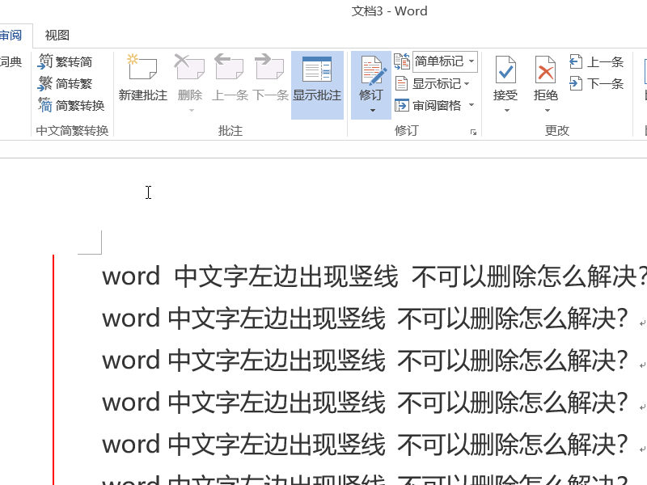Image resolution: width=647 pixels, height=485 pixels.
Task: Click the red change bar in left margin
Action: (x=53, y=369)
